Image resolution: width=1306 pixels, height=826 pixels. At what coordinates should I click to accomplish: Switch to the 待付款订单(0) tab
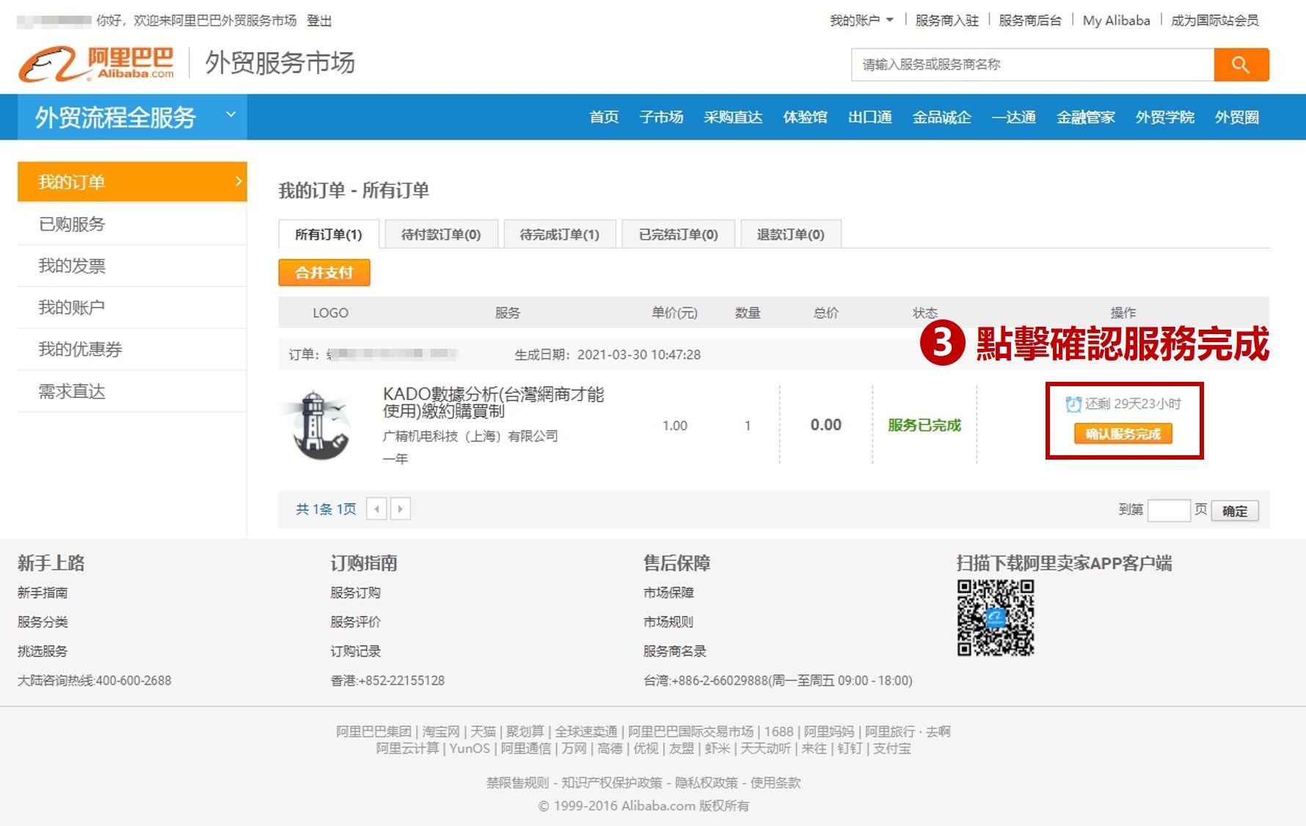pos(441,234)
